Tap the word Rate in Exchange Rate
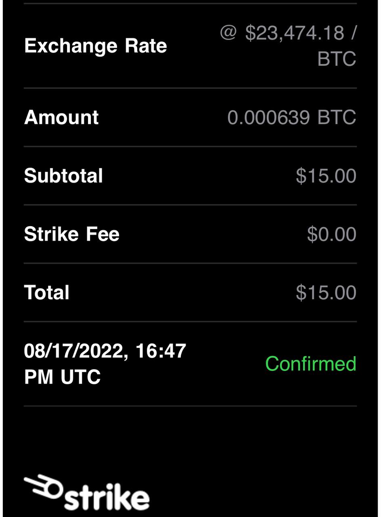The image size is (381, 517). [146, 46]
